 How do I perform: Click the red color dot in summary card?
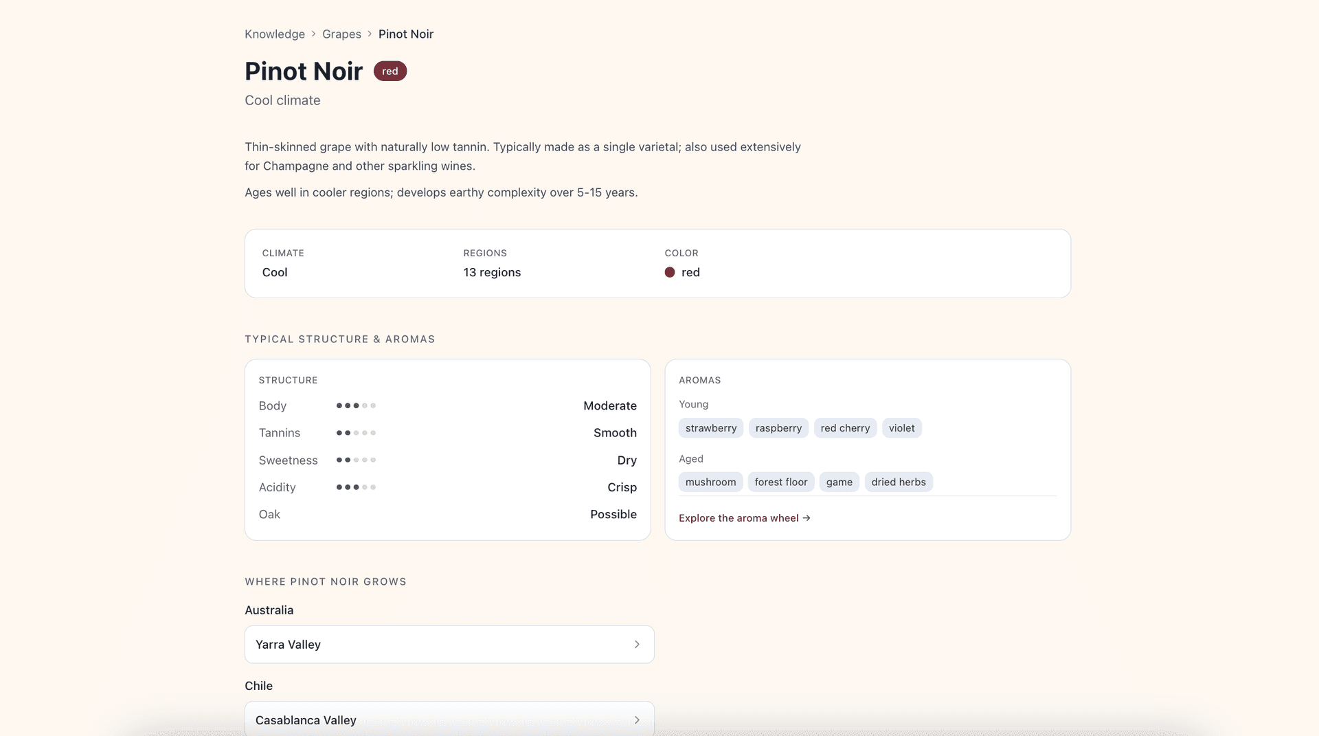coord(670,273)
